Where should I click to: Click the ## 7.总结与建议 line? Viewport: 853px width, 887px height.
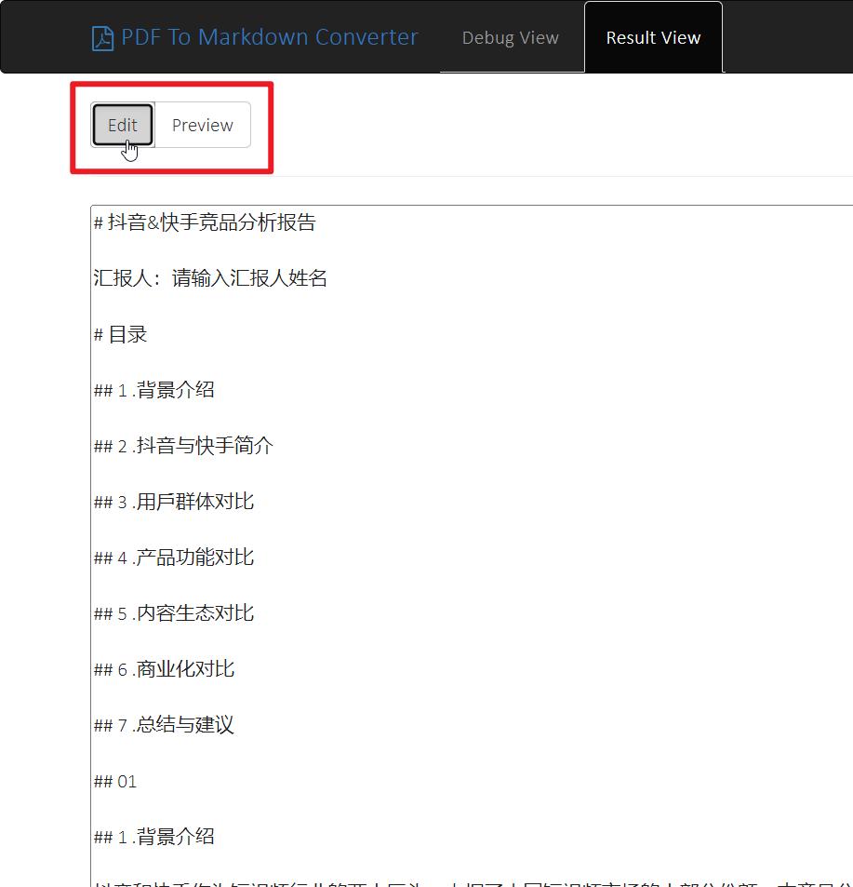click(164, 724)
